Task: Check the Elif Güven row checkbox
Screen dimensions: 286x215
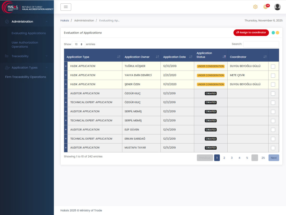Action: pyautogui.click(x=273, y=130)
